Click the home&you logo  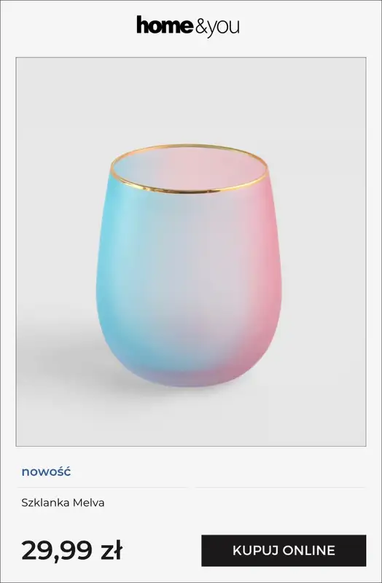[188, 26]
